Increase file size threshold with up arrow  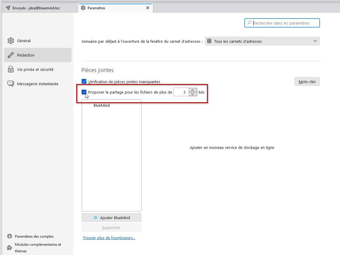[193, 90]
